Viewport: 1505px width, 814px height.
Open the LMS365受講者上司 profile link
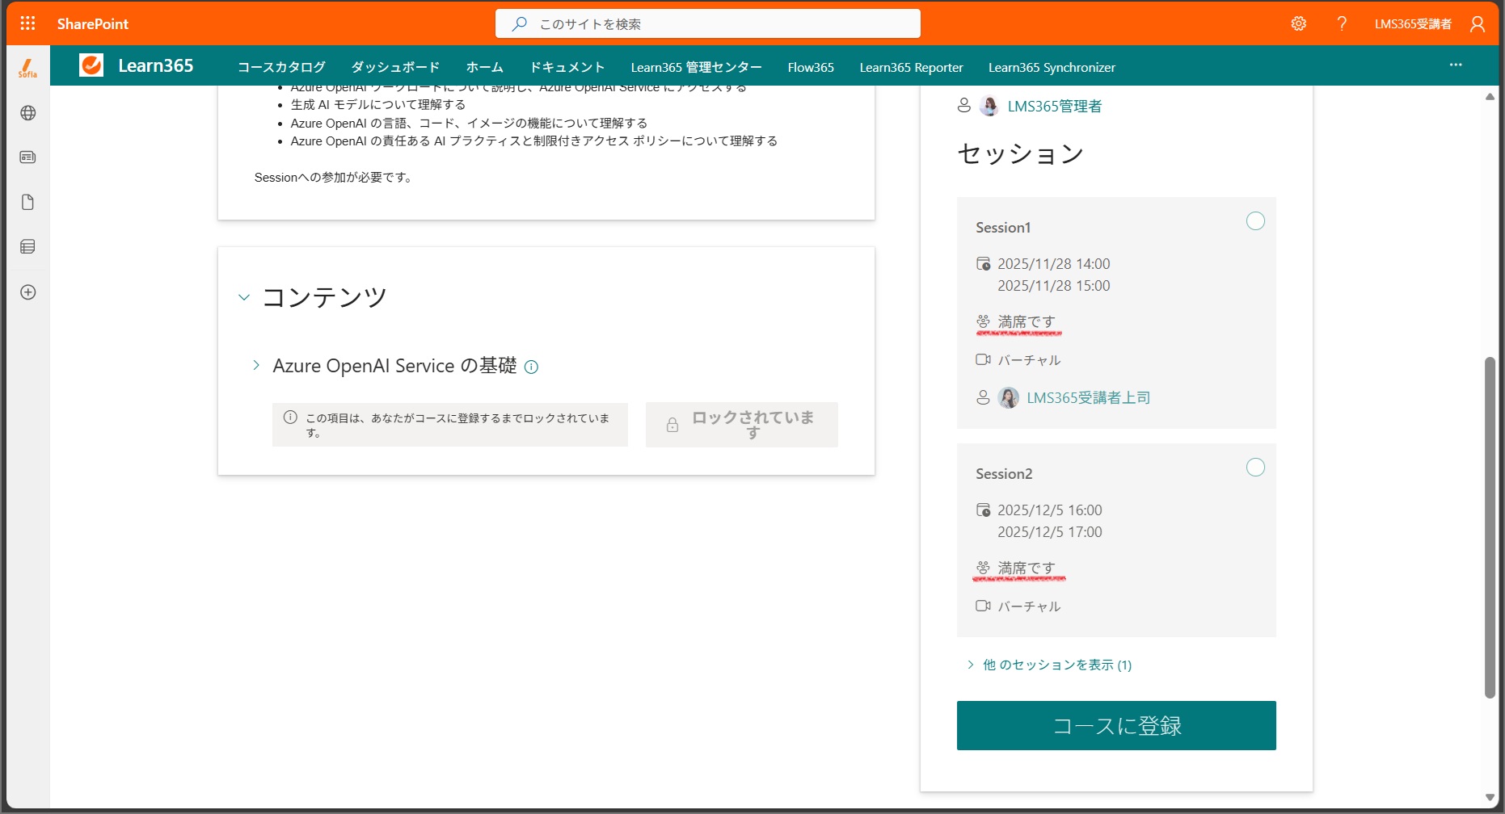pyautogui.click(x=1088, y=397)
